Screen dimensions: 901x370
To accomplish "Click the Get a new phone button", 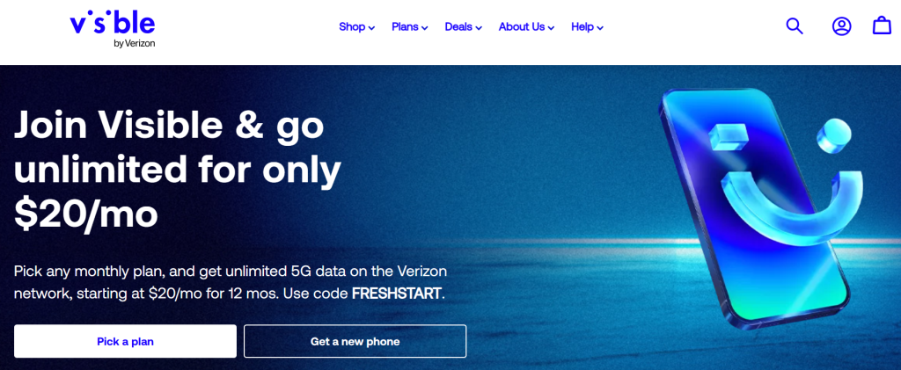I will point(355,341).
